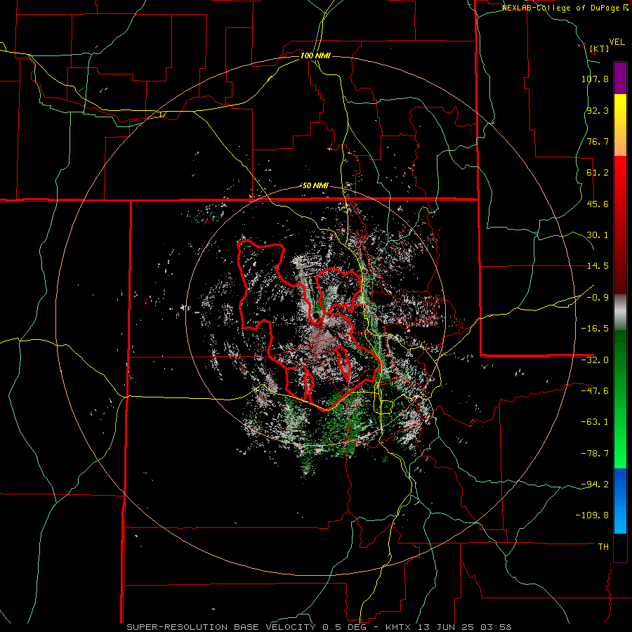Click the -47.6 legend value
632x632 pixels.
coord(595,391)
